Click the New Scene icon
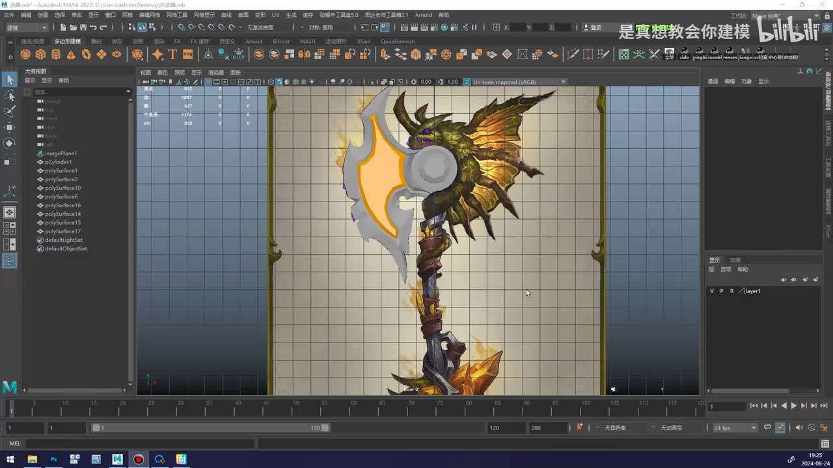The height and width of the screenshot is (468, 833). click(x=63, y=27)
